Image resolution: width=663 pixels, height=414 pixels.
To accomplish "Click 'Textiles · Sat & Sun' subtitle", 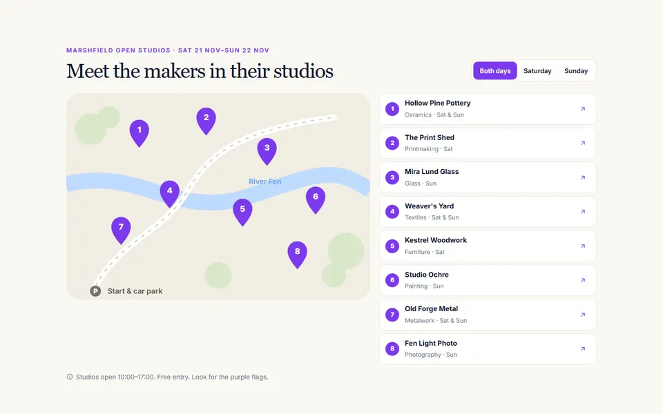I will click(432, 217).
